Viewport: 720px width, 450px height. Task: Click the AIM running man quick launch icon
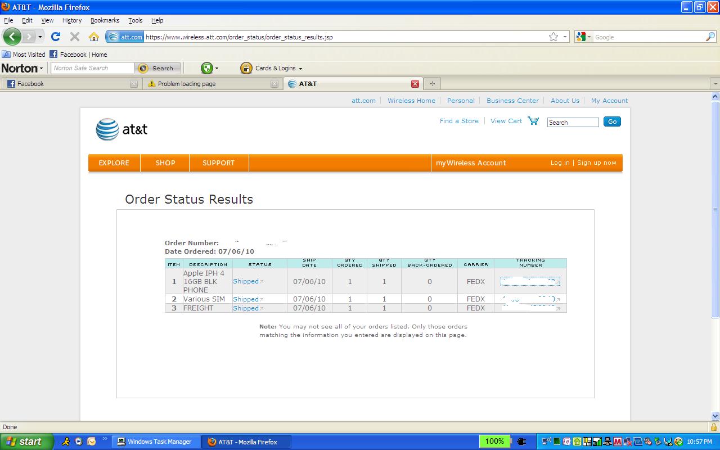(66, 442)
